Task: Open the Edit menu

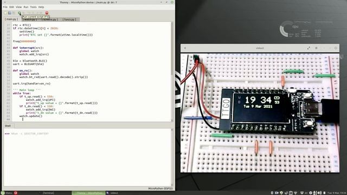Action: pyautogui.click(x=11, y=7)
